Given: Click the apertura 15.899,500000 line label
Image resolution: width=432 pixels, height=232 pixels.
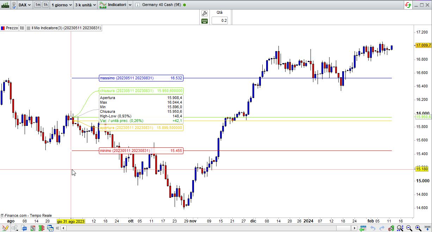Looking at the screenshot, I should (141, 128).
